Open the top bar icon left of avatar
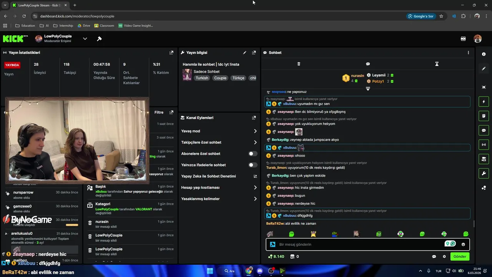492x277 pixels. 463,39
